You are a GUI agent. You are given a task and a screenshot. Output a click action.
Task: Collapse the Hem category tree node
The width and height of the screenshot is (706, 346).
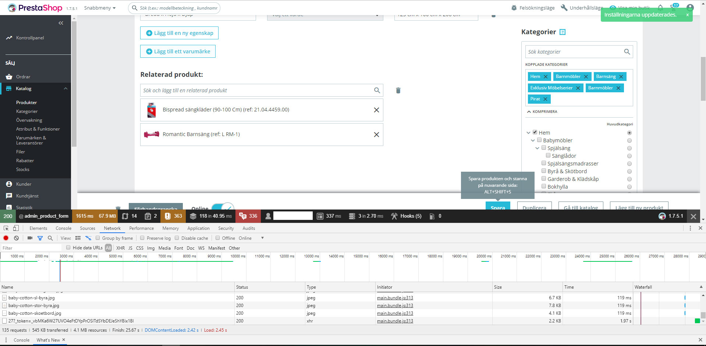tap(528, 133)
